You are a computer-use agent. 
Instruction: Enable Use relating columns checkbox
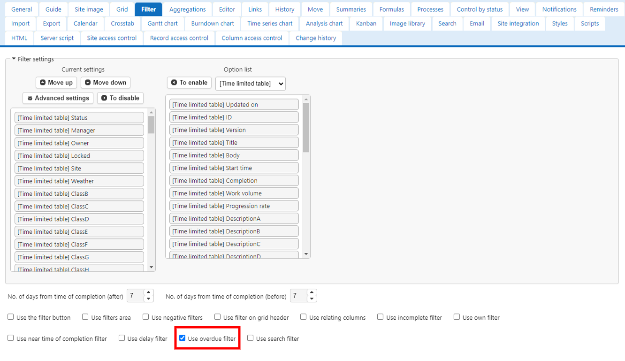[304, 317]
